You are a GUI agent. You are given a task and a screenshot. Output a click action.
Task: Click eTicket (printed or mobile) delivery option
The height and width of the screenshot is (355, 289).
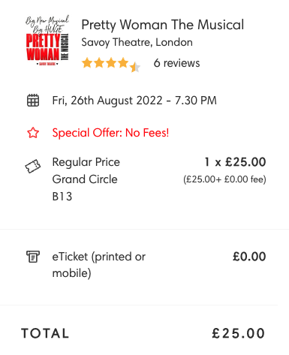99,265
